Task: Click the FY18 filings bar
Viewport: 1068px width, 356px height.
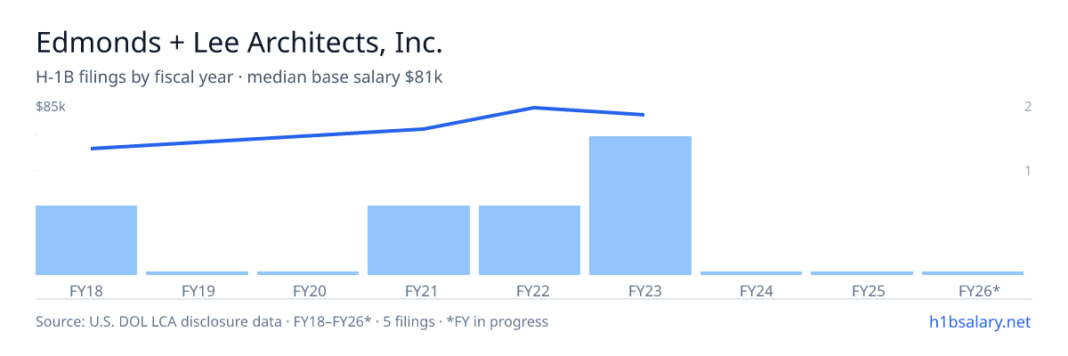Action: point(86,240)
